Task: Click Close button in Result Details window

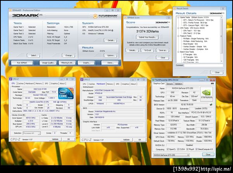Action: [x=217, y=72]
